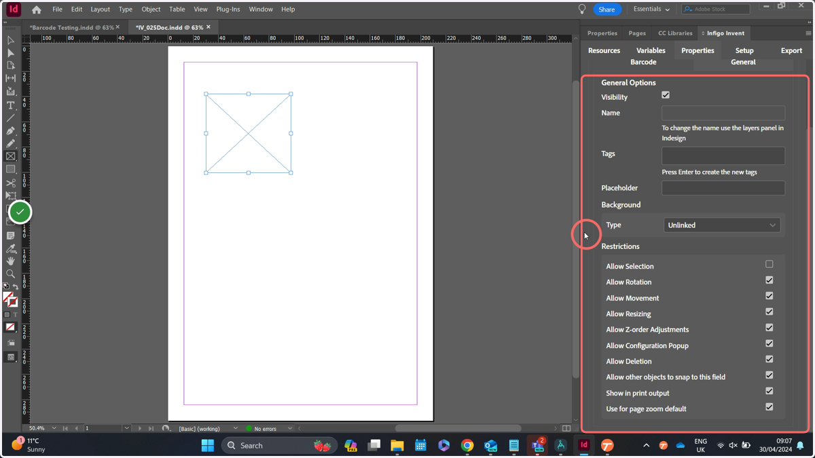Uncheck the Allow Resizing checkbox
Screen dimensions: 815x458
[769, 312]
